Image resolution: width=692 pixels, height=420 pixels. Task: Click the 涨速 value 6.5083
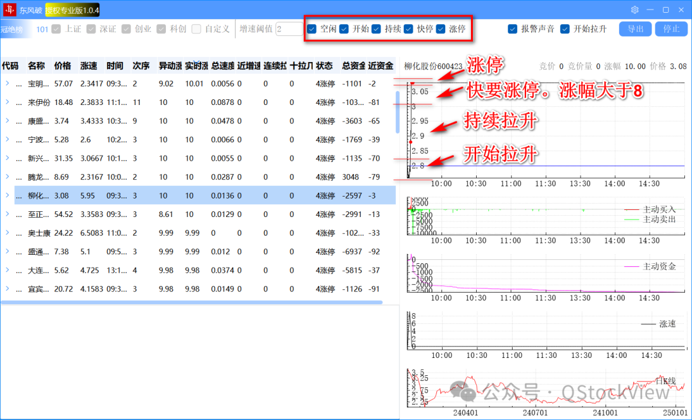[x=92, y=233]
